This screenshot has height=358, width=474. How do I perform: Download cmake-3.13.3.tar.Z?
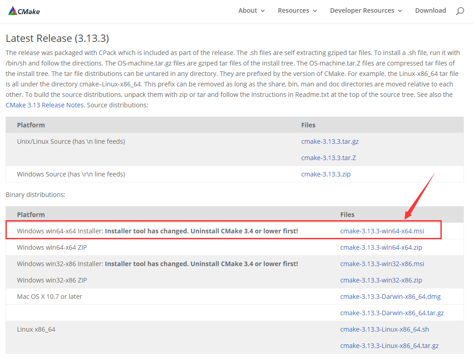(x=328, y=158)
